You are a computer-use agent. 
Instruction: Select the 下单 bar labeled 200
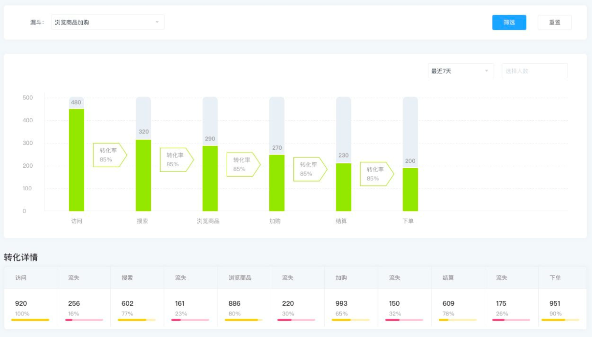tap(410, 190)
